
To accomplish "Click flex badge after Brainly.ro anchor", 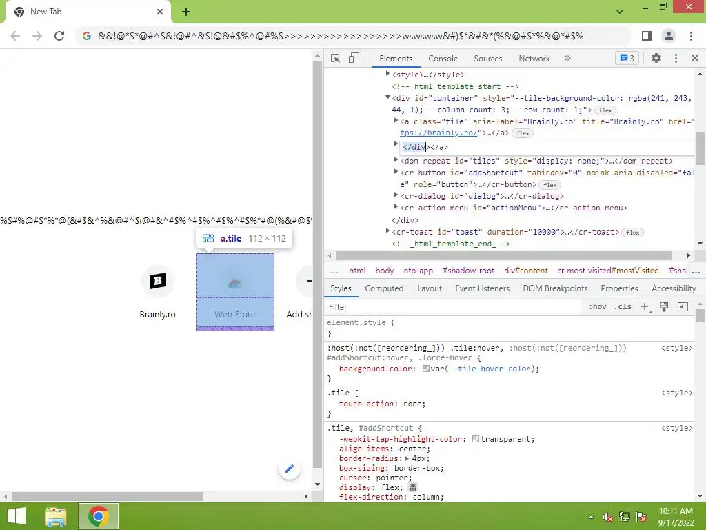I will click(x=523, y=133).
